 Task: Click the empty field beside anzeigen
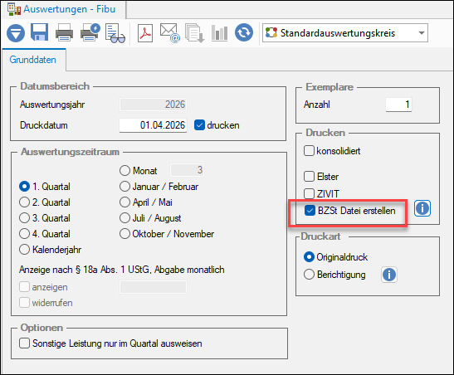click(153, 287)
